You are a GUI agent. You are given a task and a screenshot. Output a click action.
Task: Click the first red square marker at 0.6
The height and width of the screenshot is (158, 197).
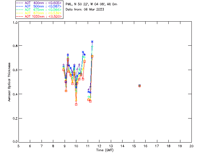(x=64, y=70)
